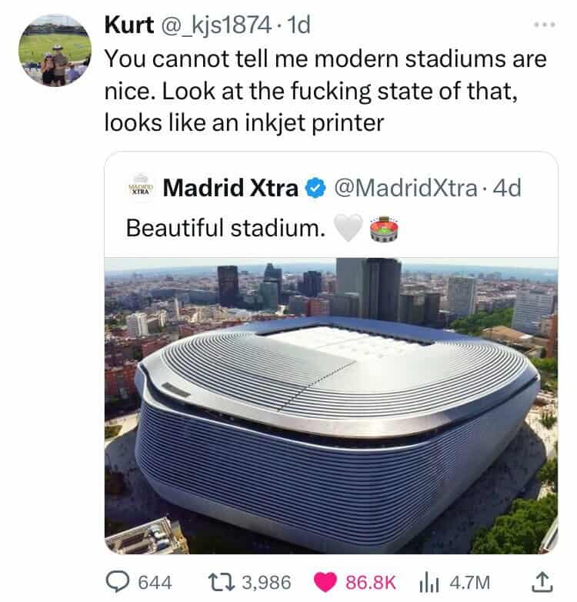Open the Madrid Xtra account name
Viewport: 577px width, 602px height.
(231, 188)
